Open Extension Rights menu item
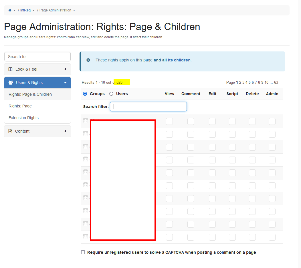This screenshot has height=268, width=301. pyautogui.click(x=23, y=118)
